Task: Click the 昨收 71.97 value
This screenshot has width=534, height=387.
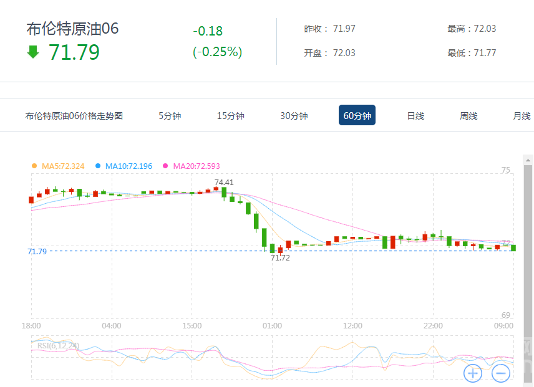Action: (344, 29)
